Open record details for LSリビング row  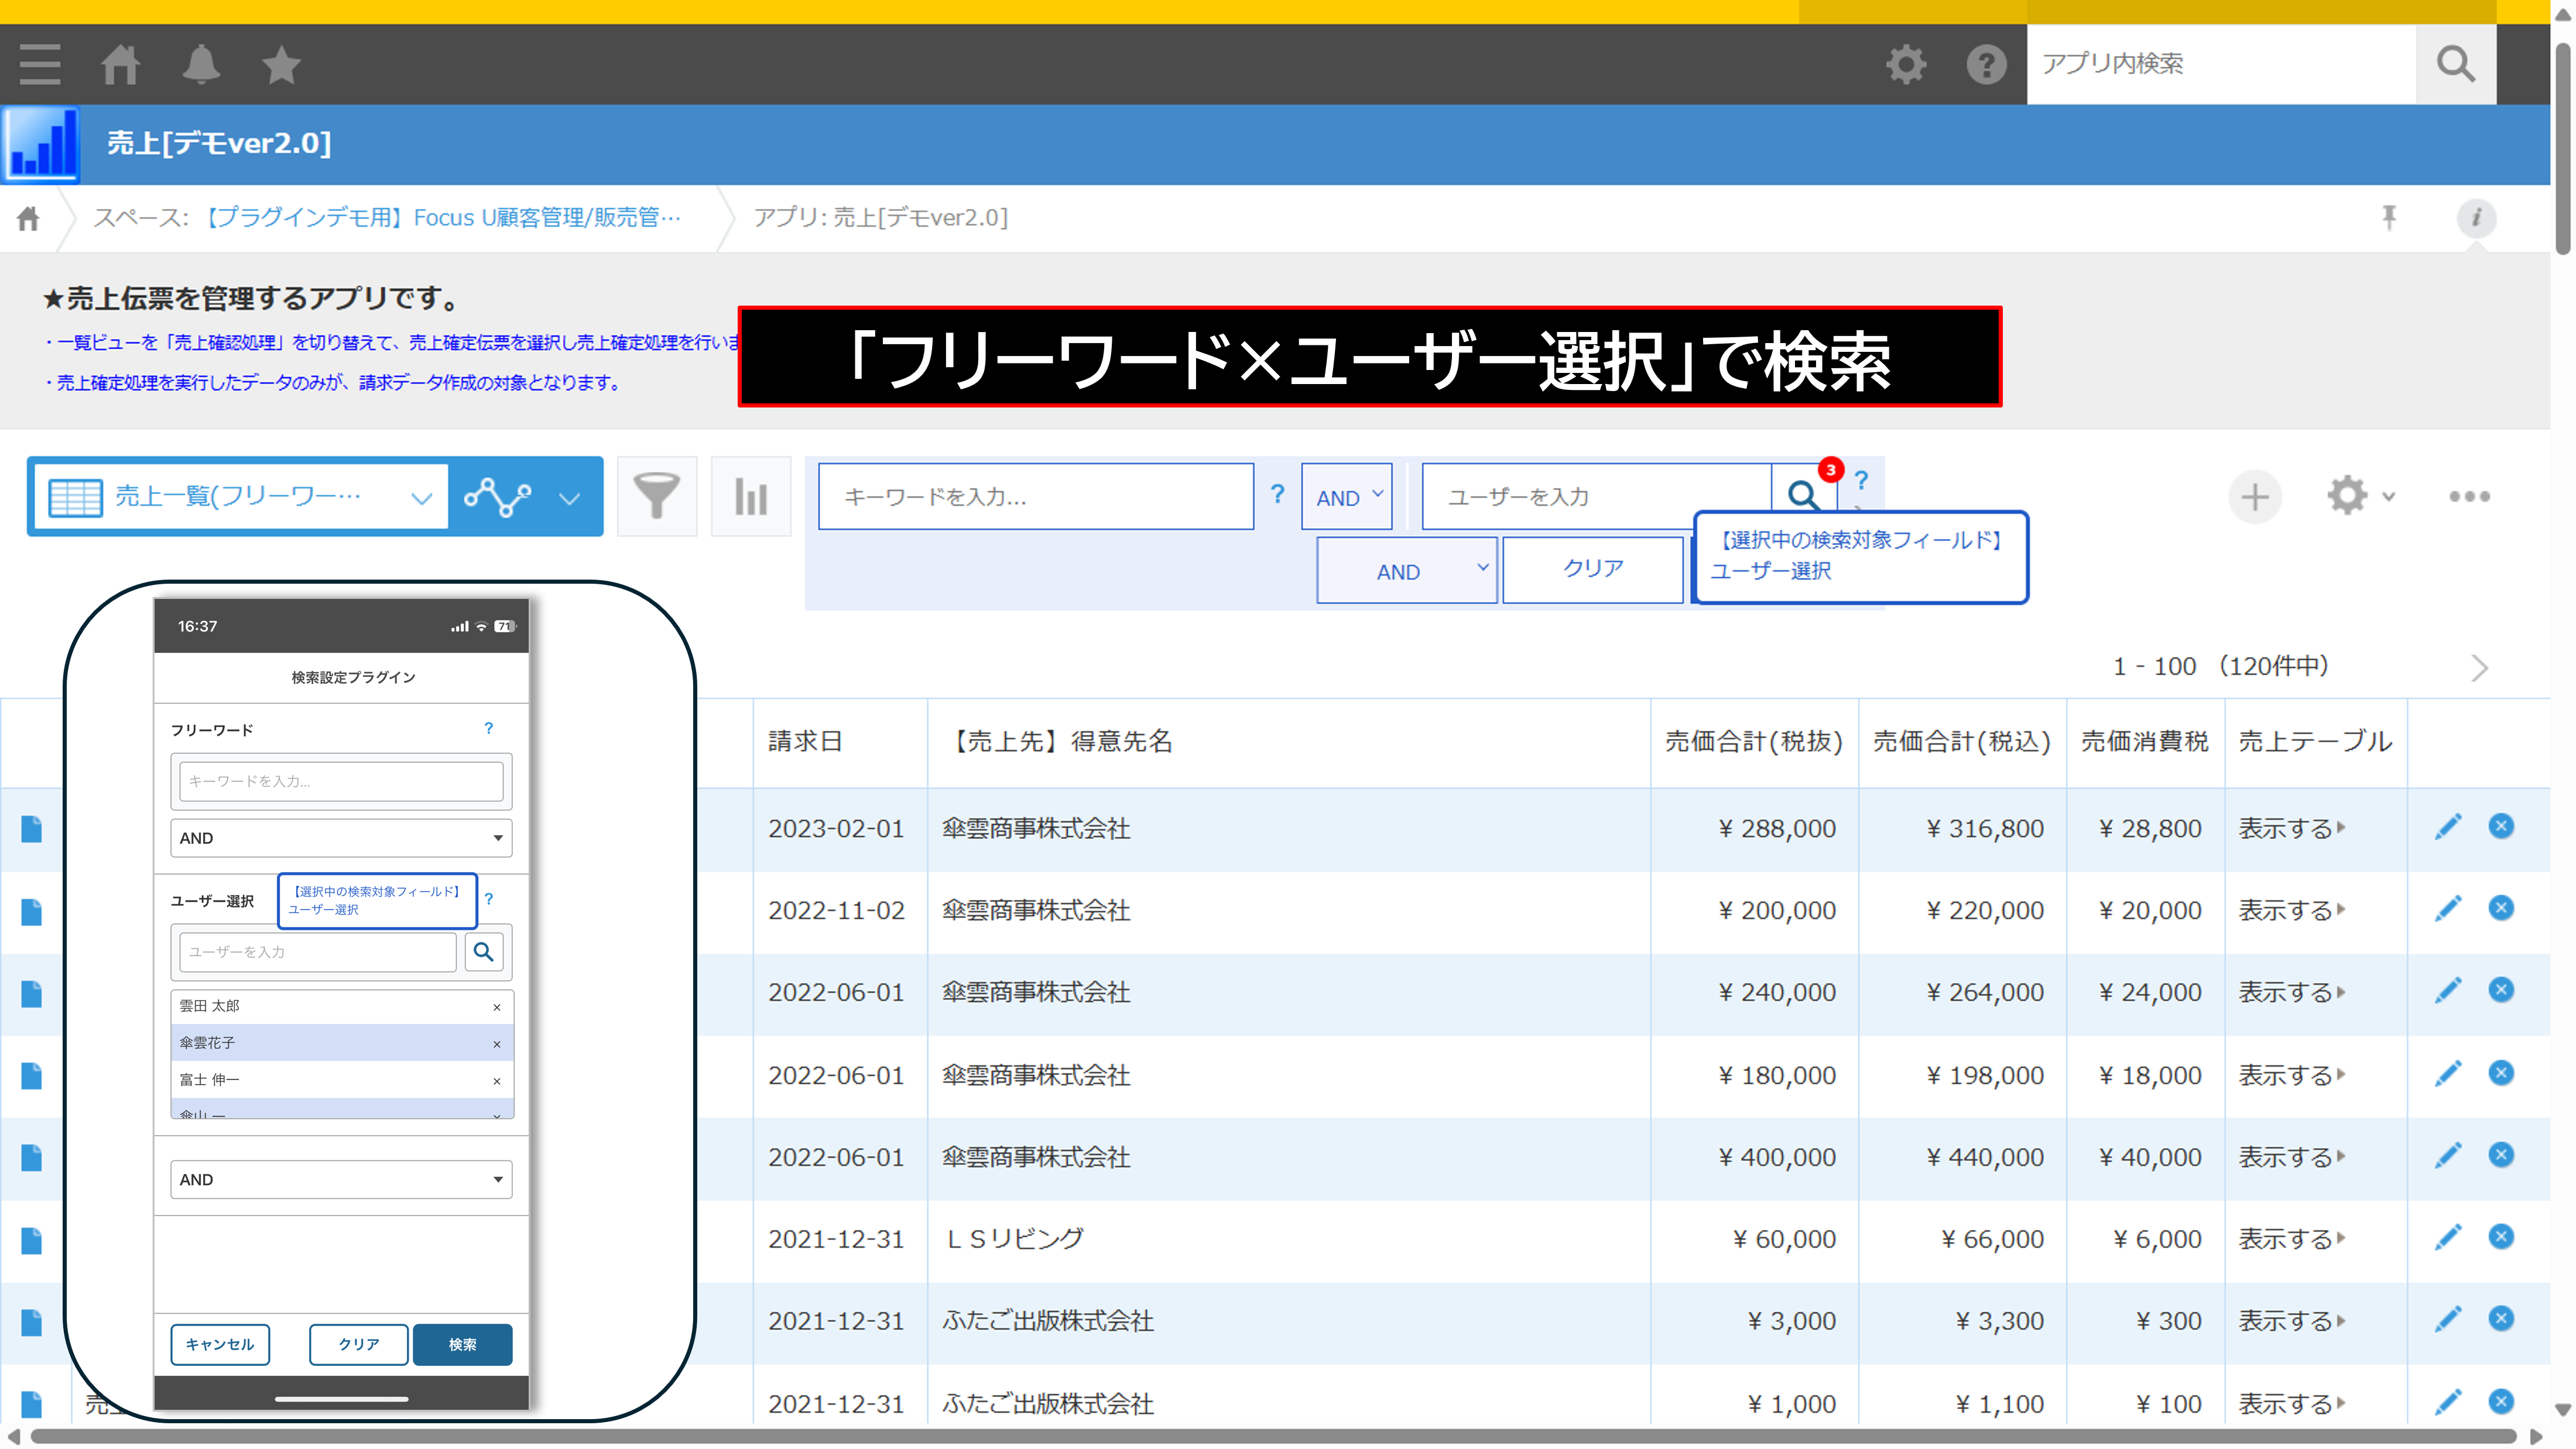(32, 1241)
